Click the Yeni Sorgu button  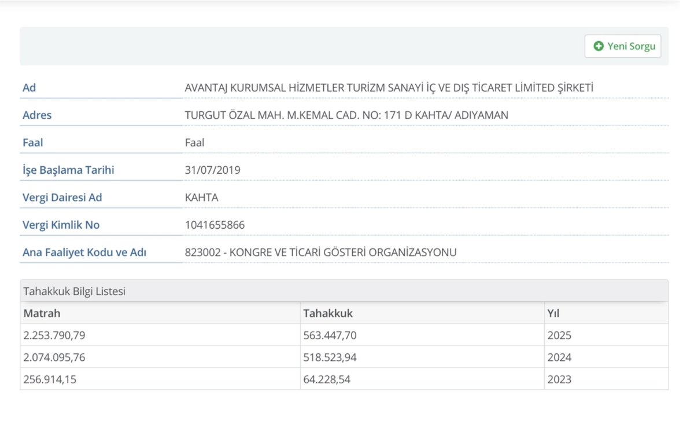click(x=623, y=46)
